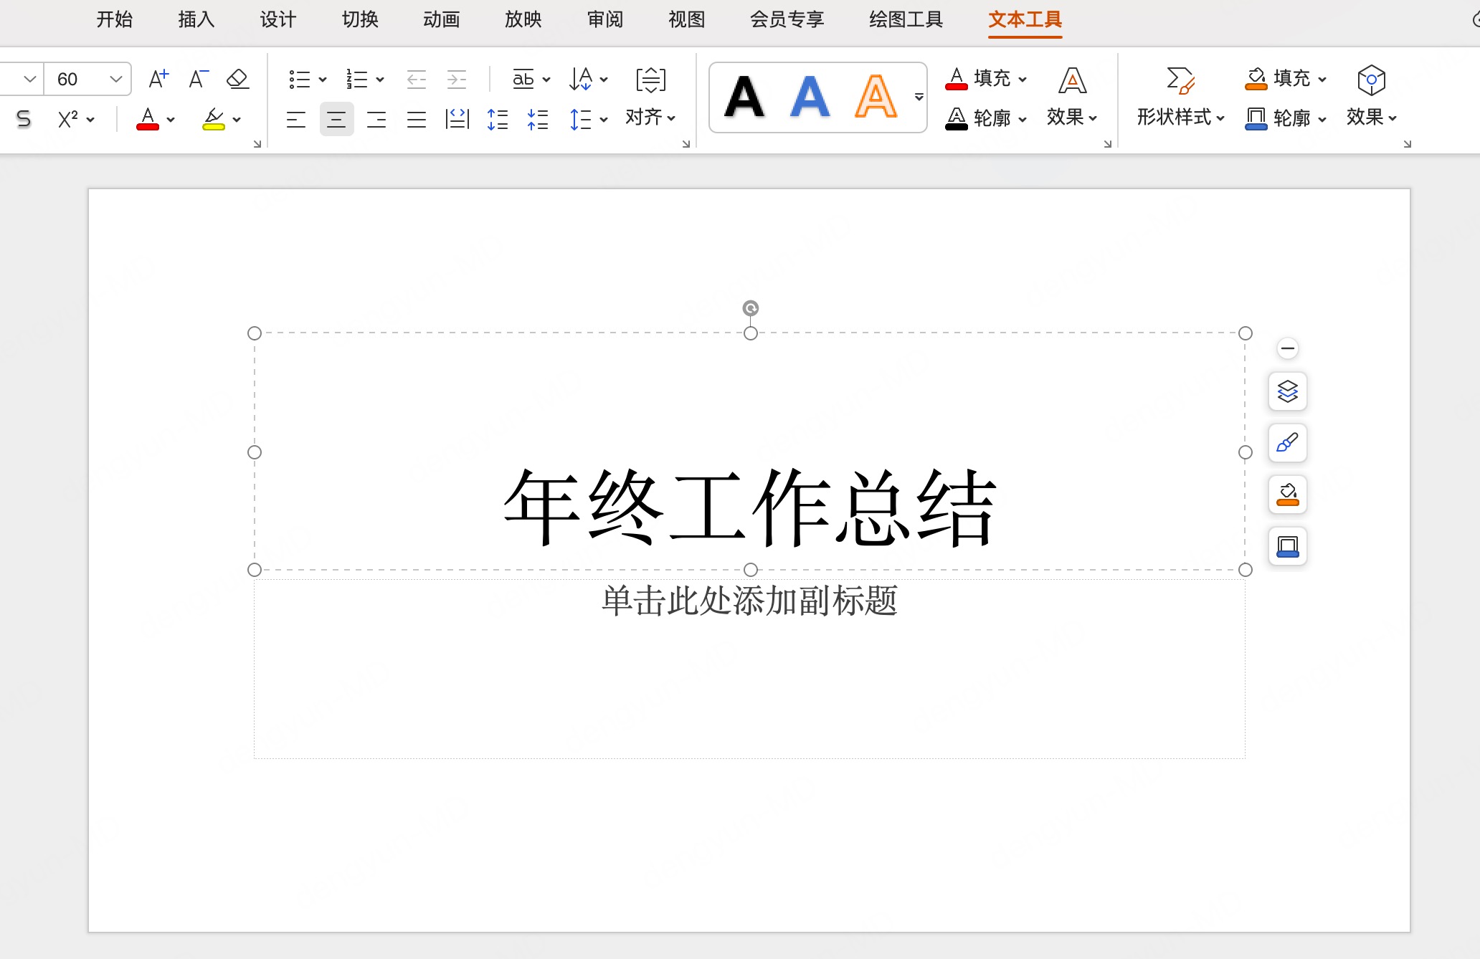Toggle superscript X² formatting
Viewport: 1480px width, 959px height.
pos(68,119)
